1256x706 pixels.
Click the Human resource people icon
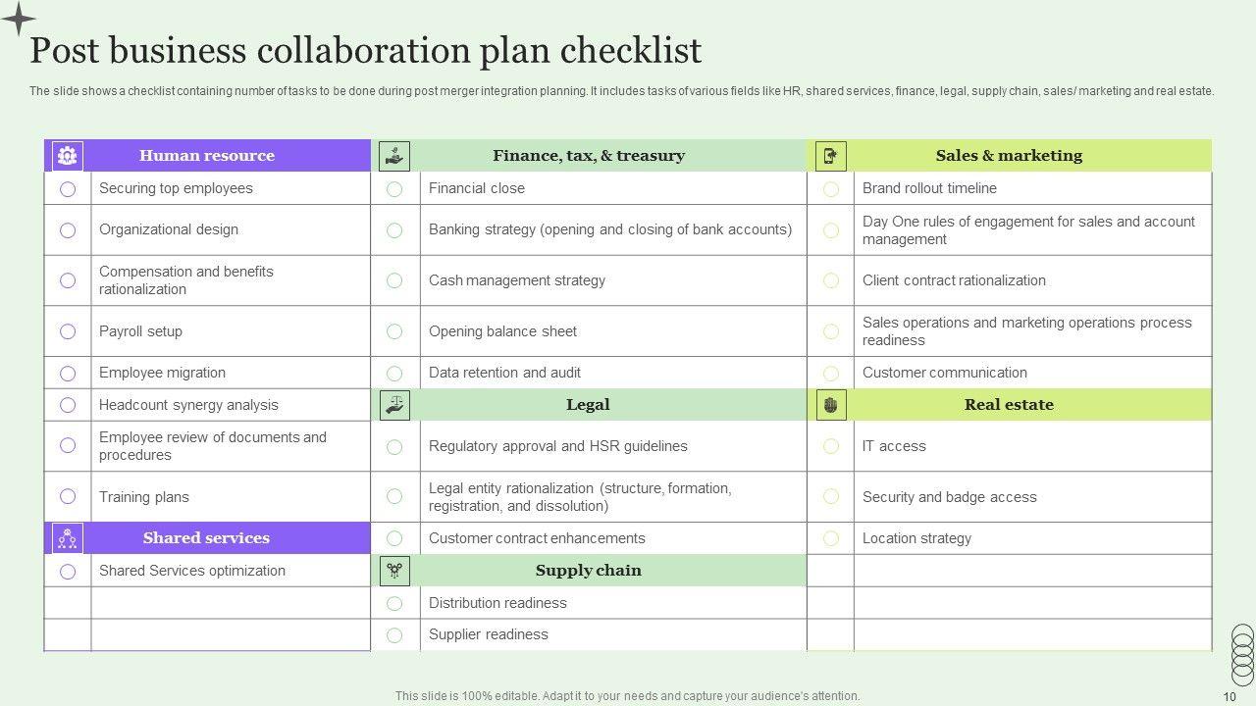[x=68, y=156]
